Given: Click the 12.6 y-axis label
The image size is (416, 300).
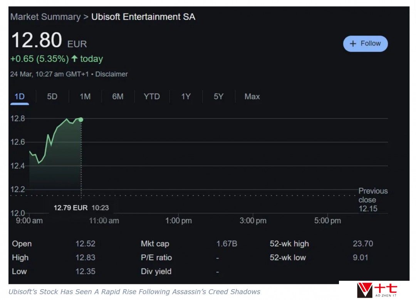Looking at the screenshot, I should [17, 142].
